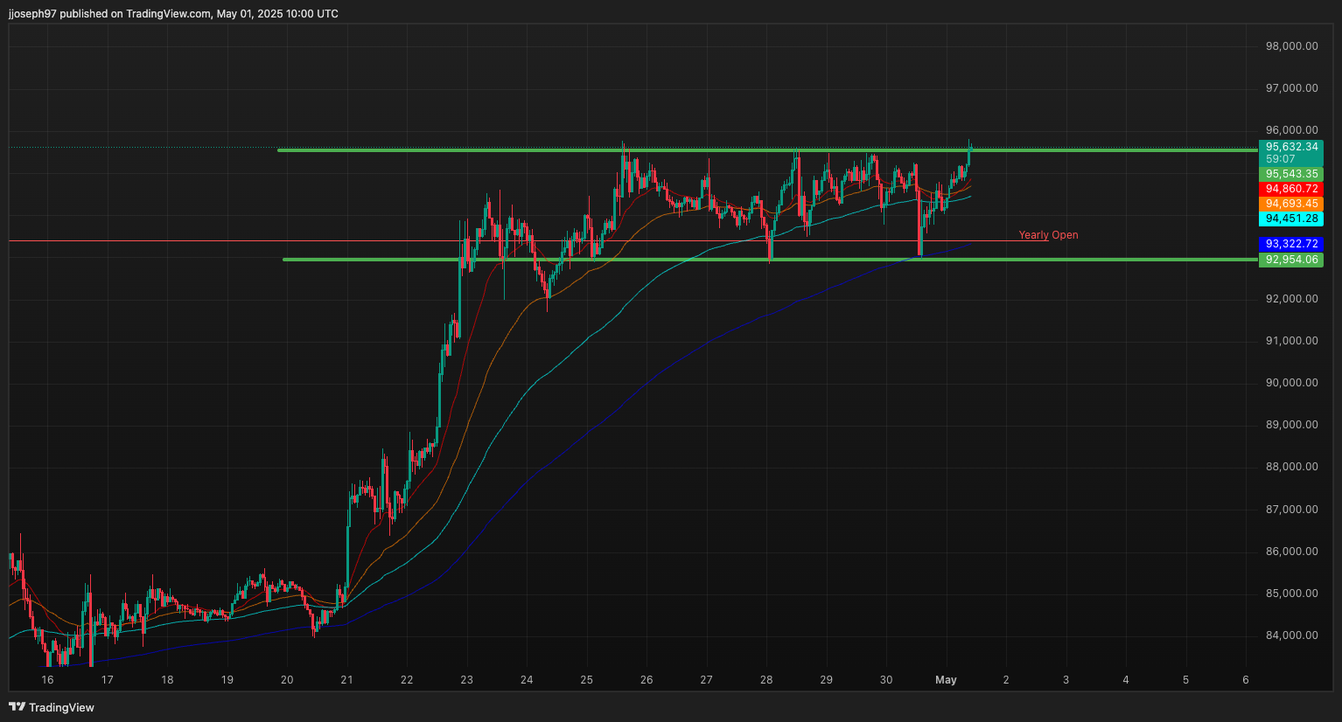Select the green current price label 95,632.34

[1291, 147]
